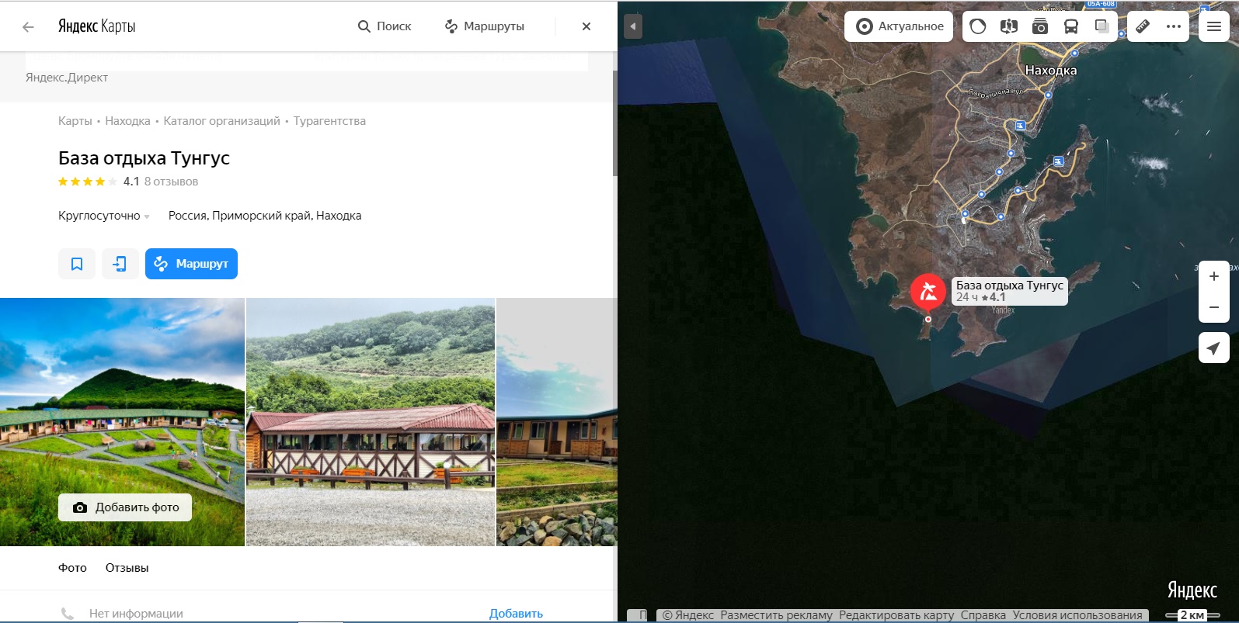Viewport: 1239px width, 623px height.
Task: Click the Нет информации phone text
Action: coord(136,614)
